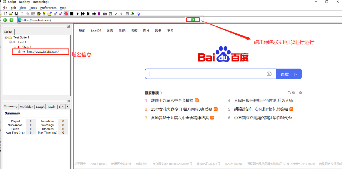Open the Edit menu
The image size is (342, 169).
(13, 8)
